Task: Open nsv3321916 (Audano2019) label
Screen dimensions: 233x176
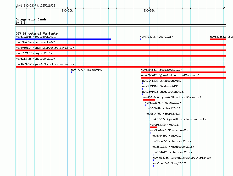Action: coord(160,86)
